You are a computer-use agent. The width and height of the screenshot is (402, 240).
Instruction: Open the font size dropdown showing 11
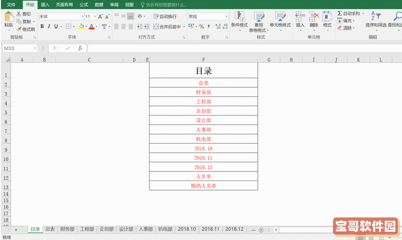pyautogui.click(x=95, y=16)
